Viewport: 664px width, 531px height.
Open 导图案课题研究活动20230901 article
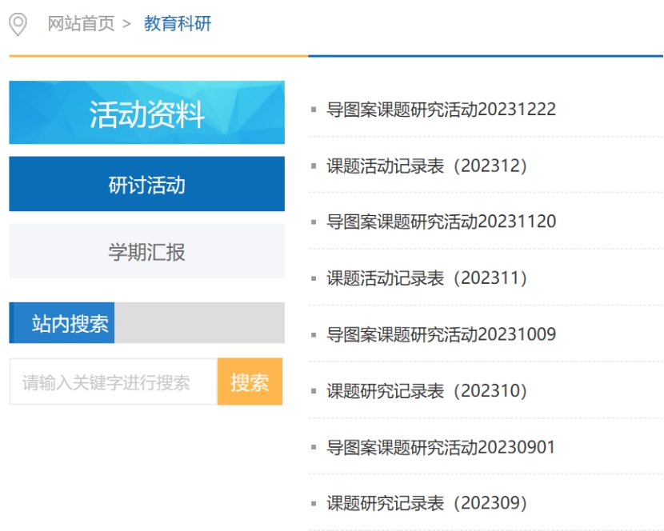(441, 447)
